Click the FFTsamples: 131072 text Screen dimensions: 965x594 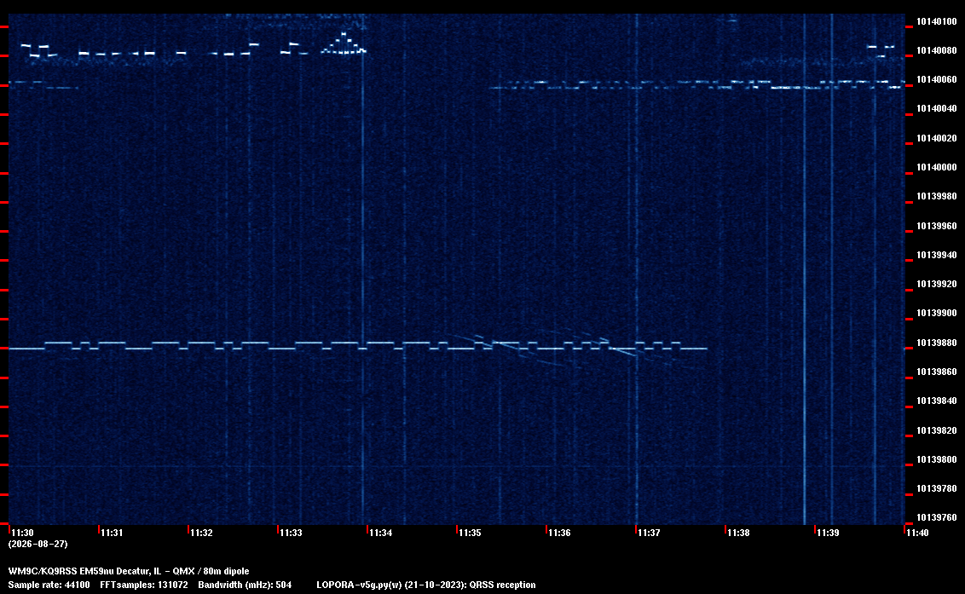(x=144, y=585)
